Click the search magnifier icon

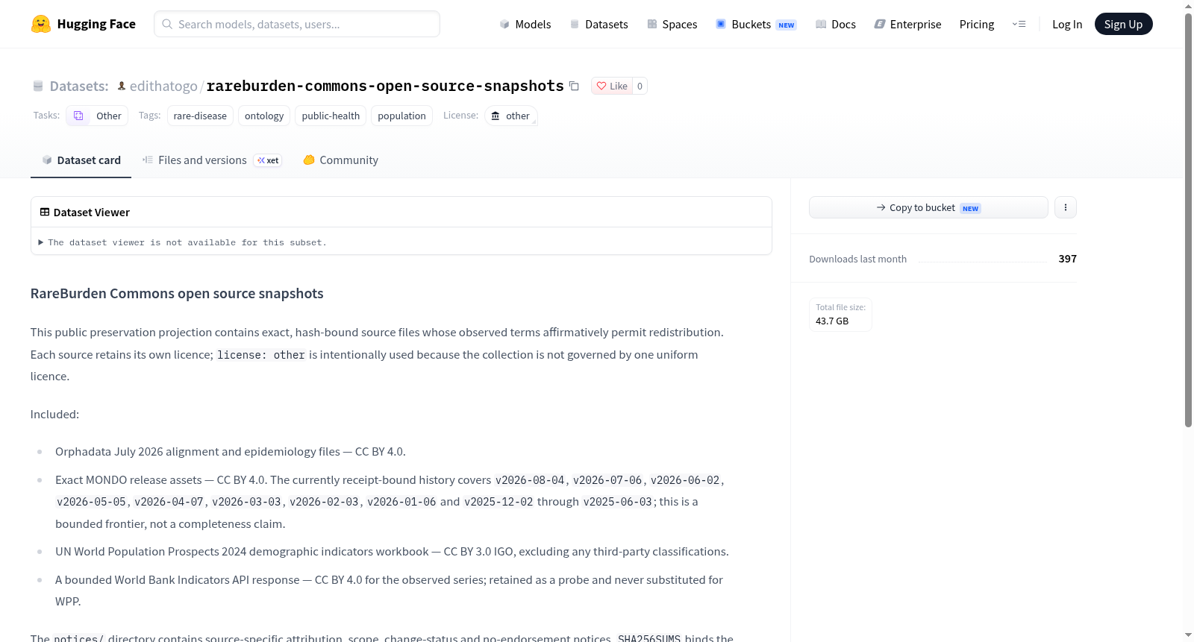(167, 24)
